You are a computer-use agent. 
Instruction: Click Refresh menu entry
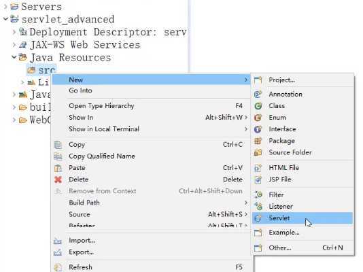151,267
